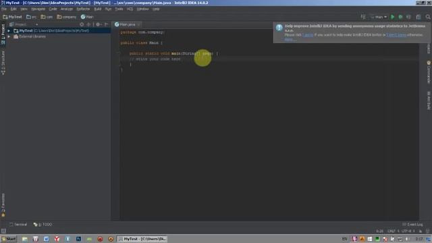Screen dimensions: 432x243
Task: Start debugging with the bug icon
Action: pos(400,17)
